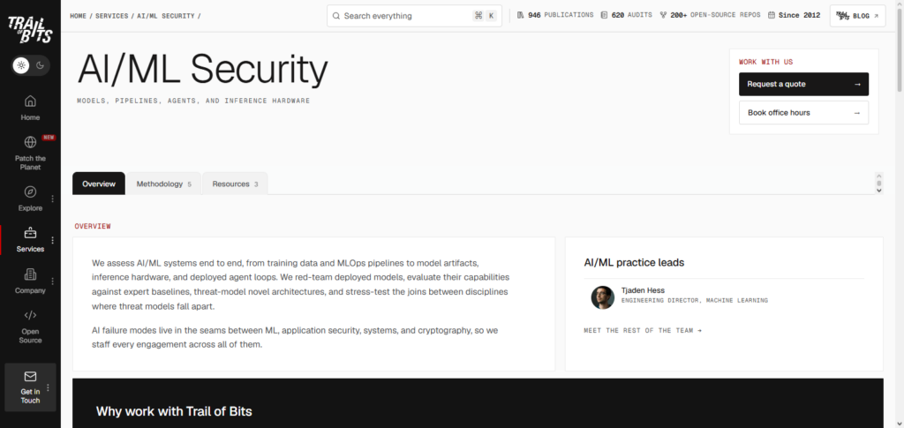Open 200+ open-source repos stat
904x428 pixels.
[x=710, y=16]
